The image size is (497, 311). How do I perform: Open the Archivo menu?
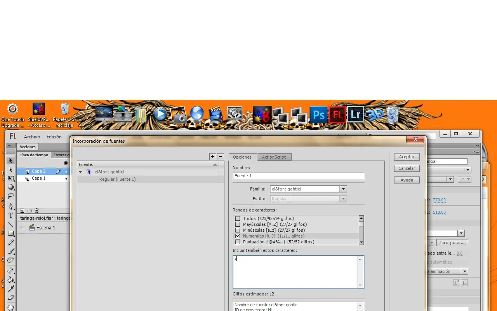32,137
